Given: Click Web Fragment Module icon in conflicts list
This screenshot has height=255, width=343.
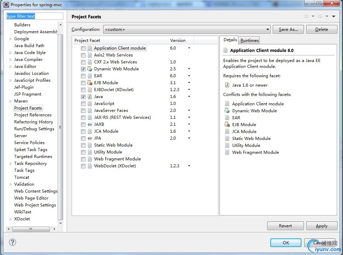Looking at the screenshot, I should pyautogui.click(x=227, y=152).
